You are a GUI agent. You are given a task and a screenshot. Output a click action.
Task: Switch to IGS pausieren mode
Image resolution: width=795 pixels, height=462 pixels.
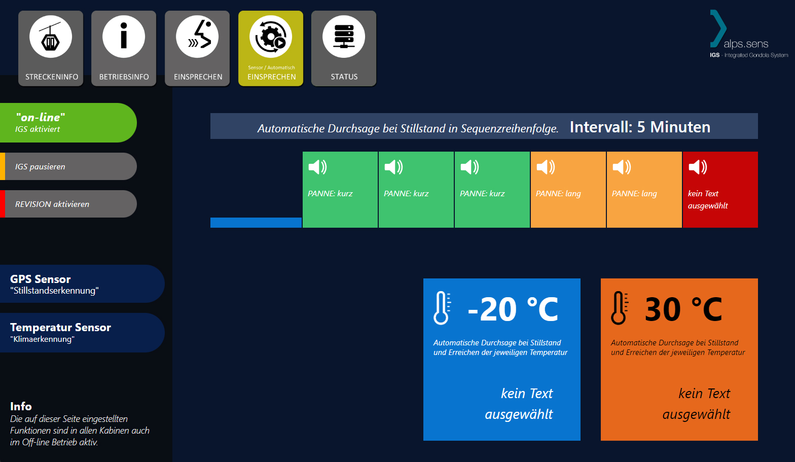pos(68,166)
